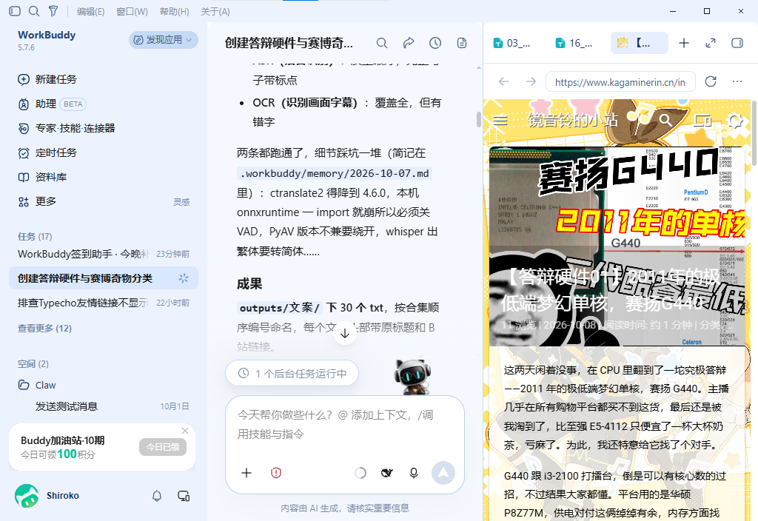The image size is (758, 521).
Task: Click the 灵感 label
Action: 181,202
